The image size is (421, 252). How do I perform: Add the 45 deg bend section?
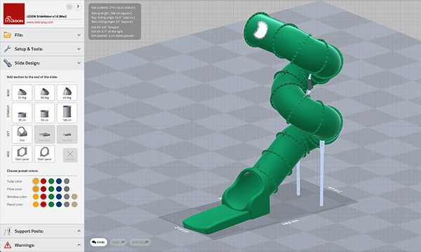[x=67, y=92]
